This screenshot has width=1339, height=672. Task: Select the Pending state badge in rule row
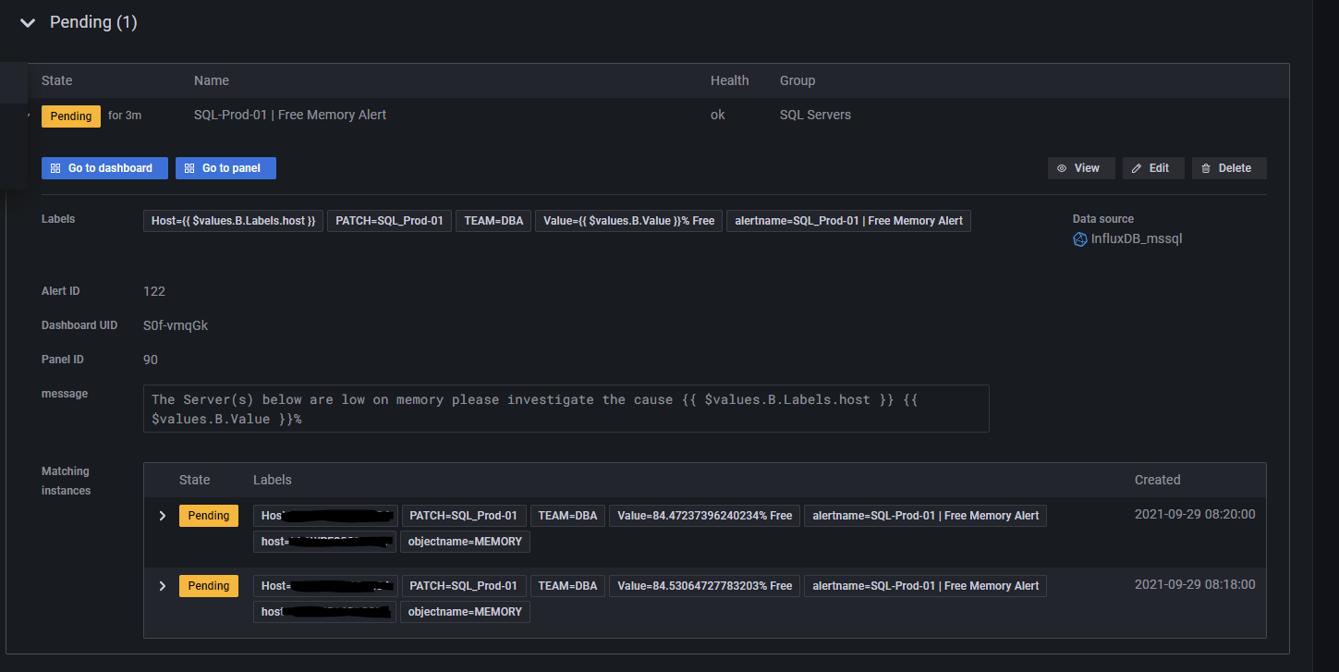(71, 116)
